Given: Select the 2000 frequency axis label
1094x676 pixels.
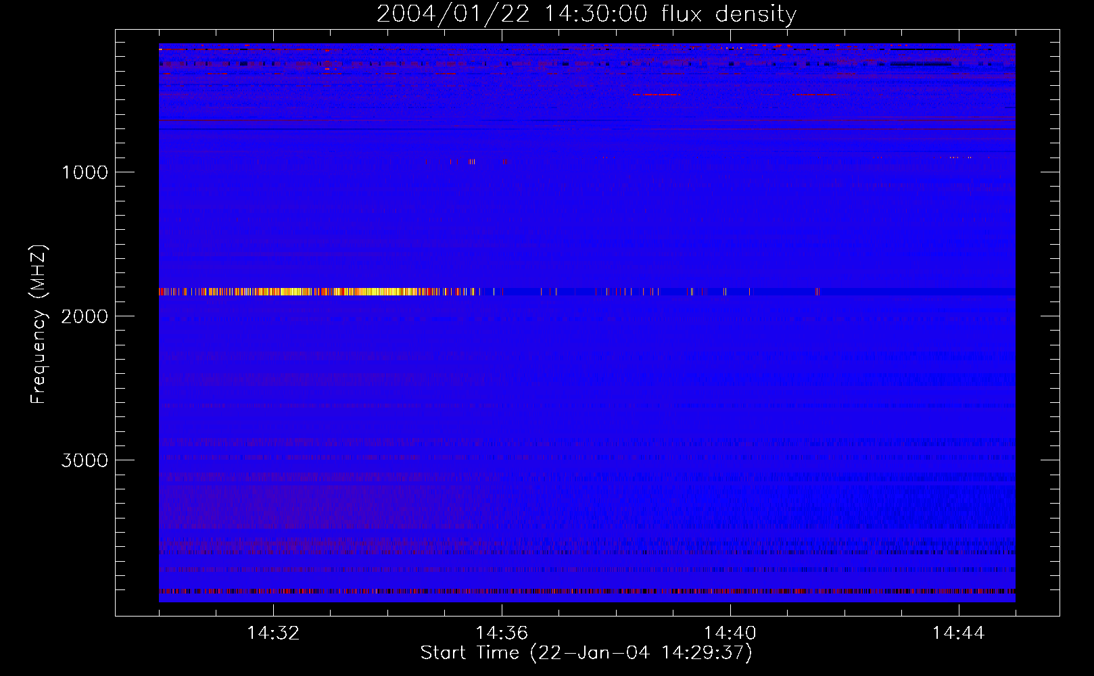Looking at the screenshot, I should [85, 316].
